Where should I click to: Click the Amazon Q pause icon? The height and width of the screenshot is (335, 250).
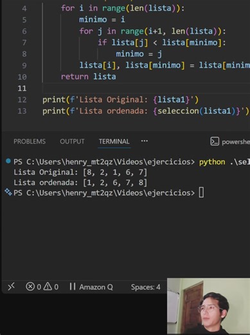tap(73, 287)
